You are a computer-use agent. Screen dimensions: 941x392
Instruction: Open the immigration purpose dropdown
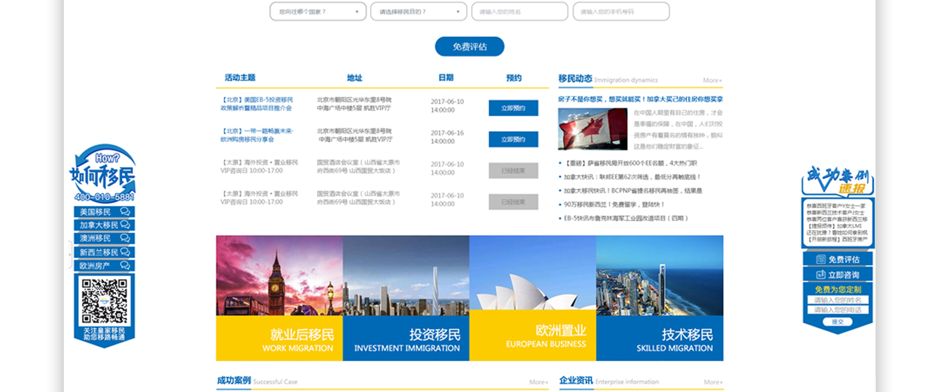point(419,12)
